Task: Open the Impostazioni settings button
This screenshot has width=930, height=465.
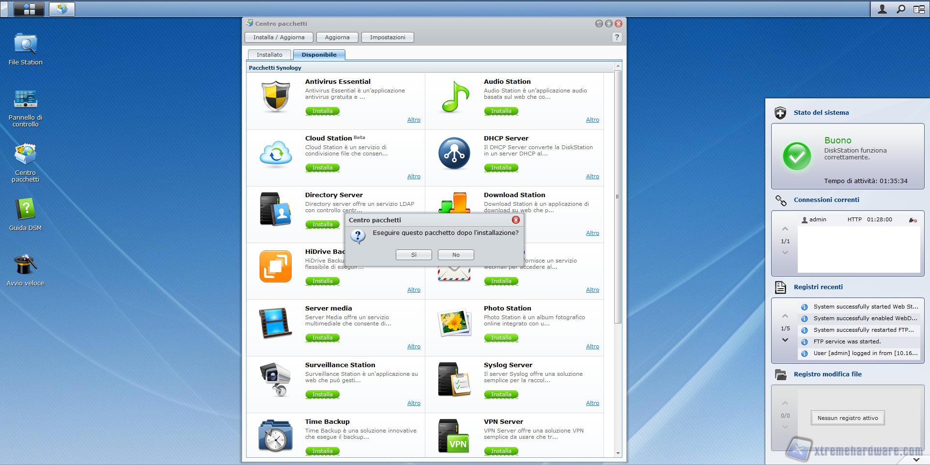Action: pos(387,37)
